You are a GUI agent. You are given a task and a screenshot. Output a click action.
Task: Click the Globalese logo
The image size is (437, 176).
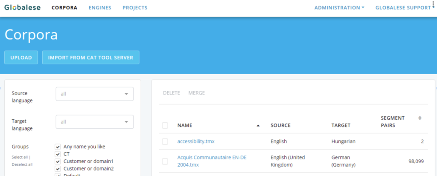22,8
